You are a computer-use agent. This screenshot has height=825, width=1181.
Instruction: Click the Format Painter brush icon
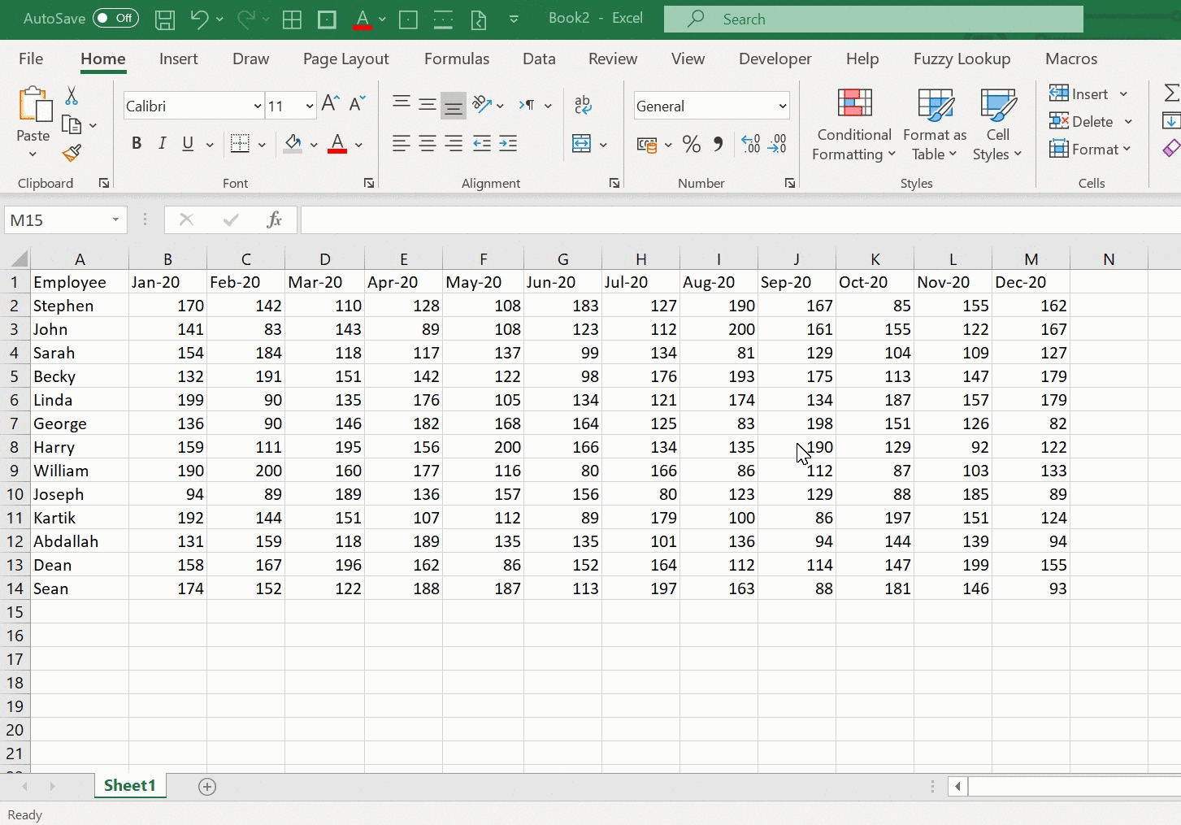tap(72, 152)
